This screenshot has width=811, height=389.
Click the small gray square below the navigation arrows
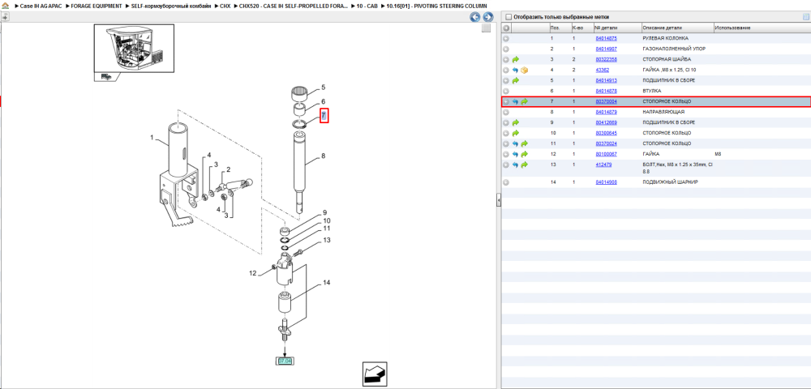coord(486,28)
